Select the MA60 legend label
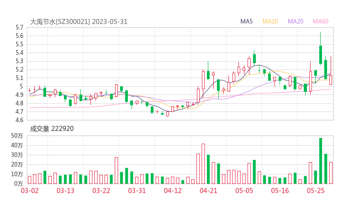The width and height of the screenshot is (338, 201). click(x=321, y=21)
